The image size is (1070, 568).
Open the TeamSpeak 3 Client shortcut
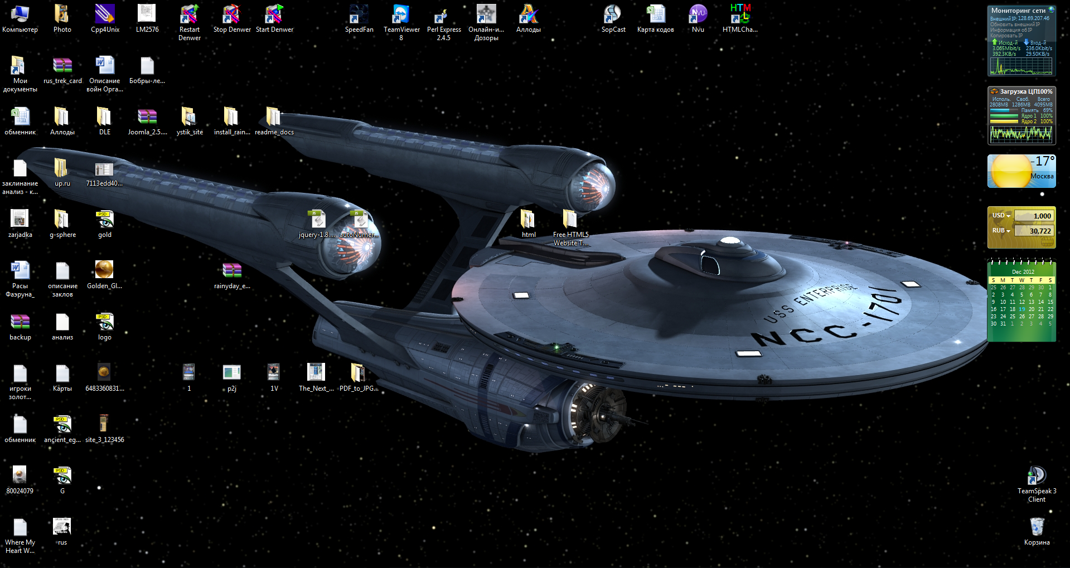[1037, 484]
